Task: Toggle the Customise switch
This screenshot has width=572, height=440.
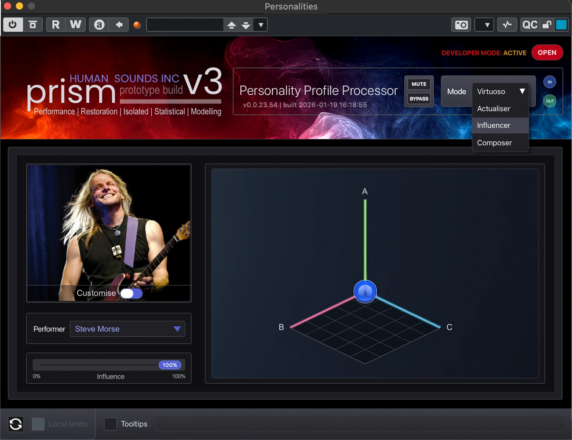Action: (x=131, y=293)
